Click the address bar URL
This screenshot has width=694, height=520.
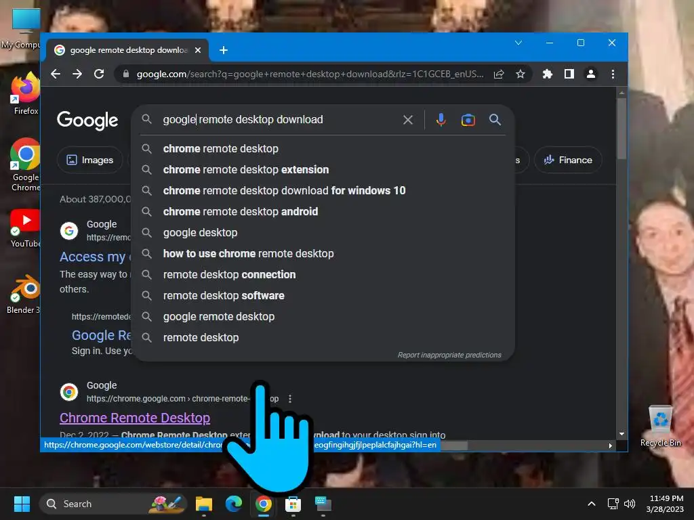pyautogui.click(x=310, y=74)
